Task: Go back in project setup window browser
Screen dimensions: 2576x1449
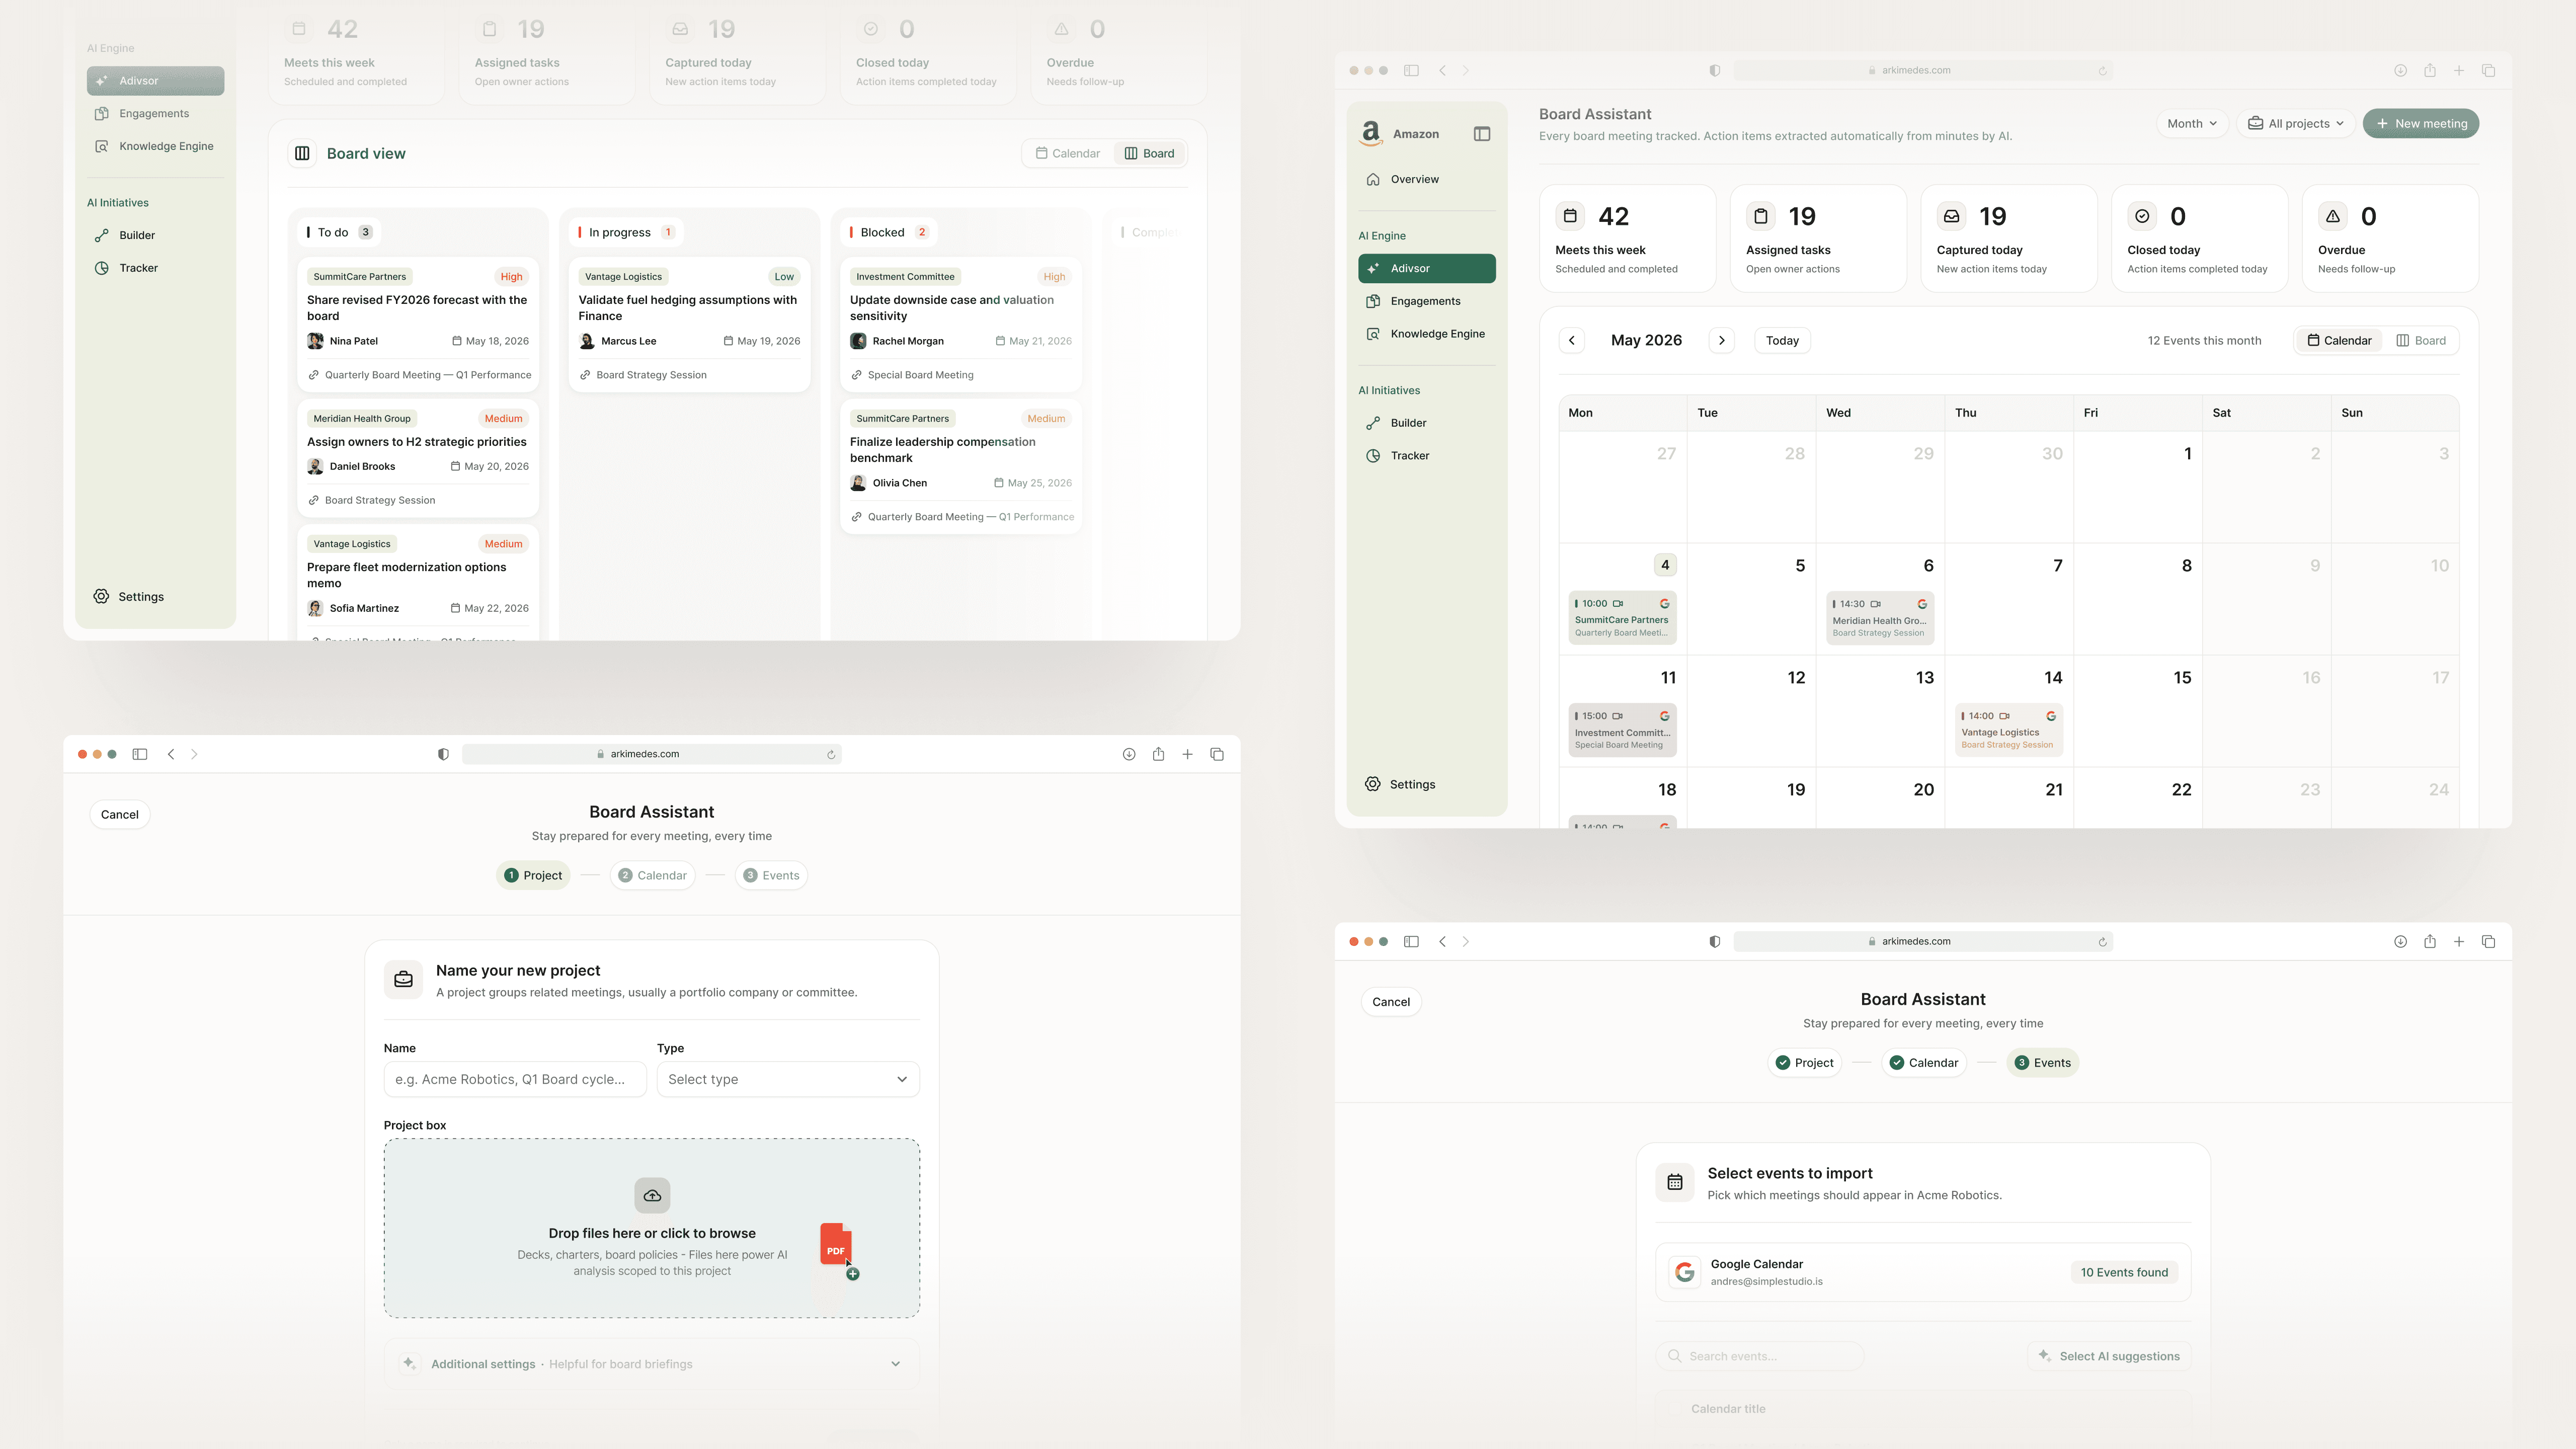Action: click(x=171, y=754)
